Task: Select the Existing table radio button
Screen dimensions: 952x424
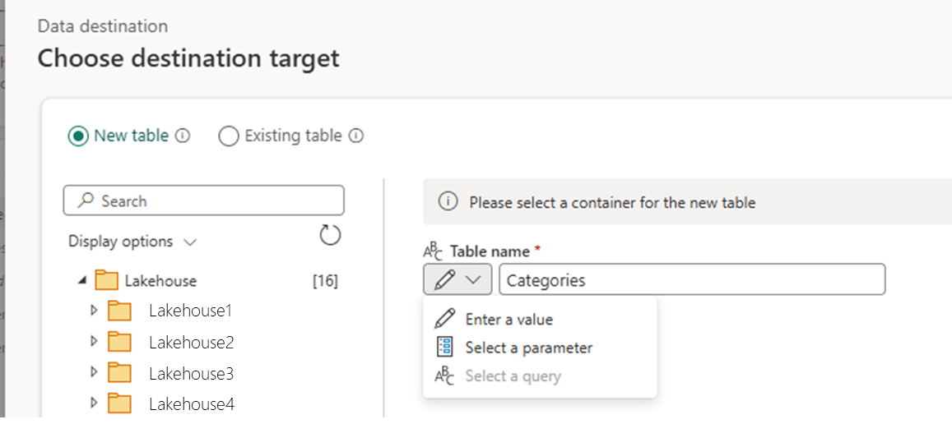Action: (228, 136)
